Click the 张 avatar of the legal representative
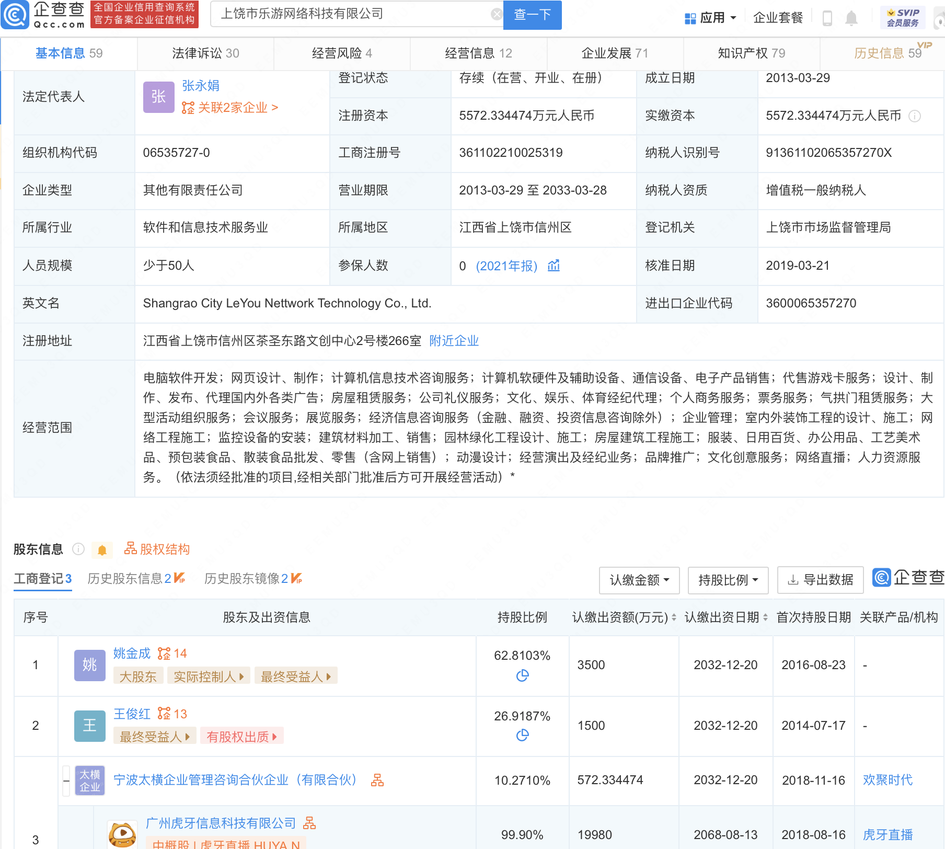 pos(159,97)
